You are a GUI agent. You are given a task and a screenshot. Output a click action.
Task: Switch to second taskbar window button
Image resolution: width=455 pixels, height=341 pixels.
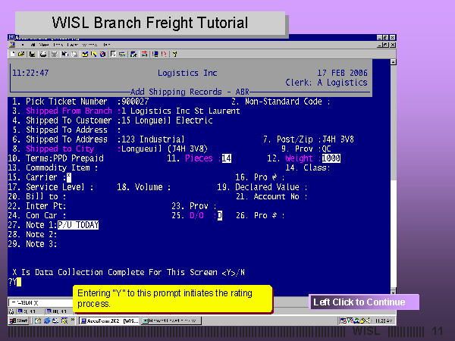tap(171, 321)
